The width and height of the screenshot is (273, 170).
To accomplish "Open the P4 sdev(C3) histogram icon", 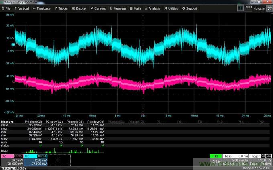I will pyautogui.click(x=94, y=151).
